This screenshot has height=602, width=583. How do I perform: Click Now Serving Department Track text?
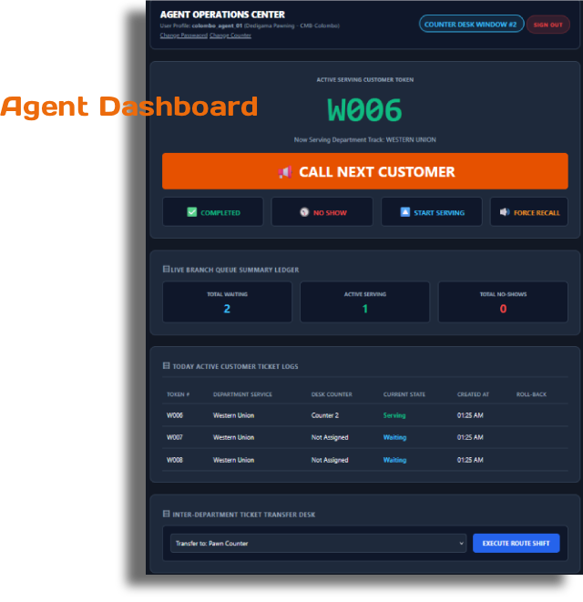click(x=365, y=139)
